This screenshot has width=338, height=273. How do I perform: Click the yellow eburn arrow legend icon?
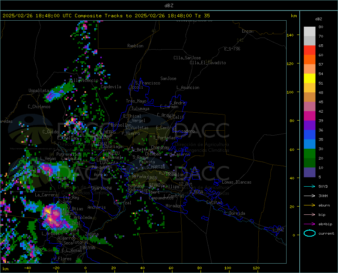point(309,205)
